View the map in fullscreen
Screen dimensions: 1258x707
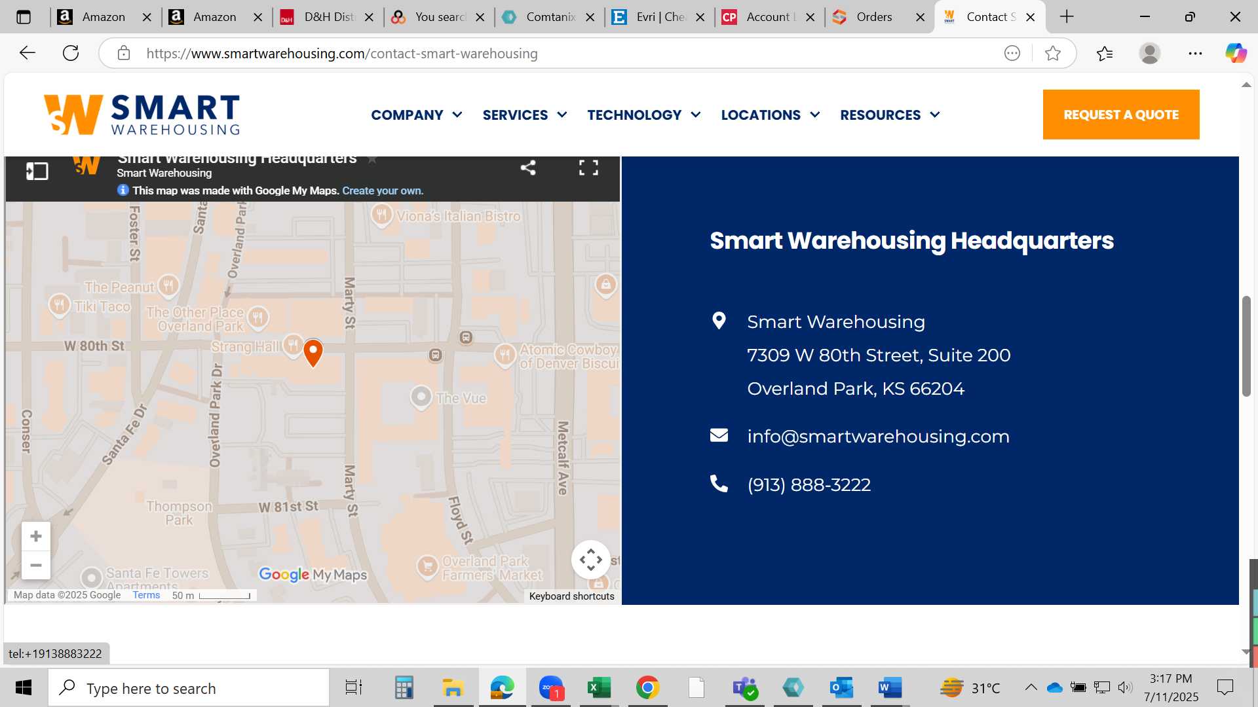point(588,168)
